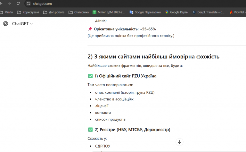
Task: Open the Google Переводчик bookmark
Action: tap(145, 12)
